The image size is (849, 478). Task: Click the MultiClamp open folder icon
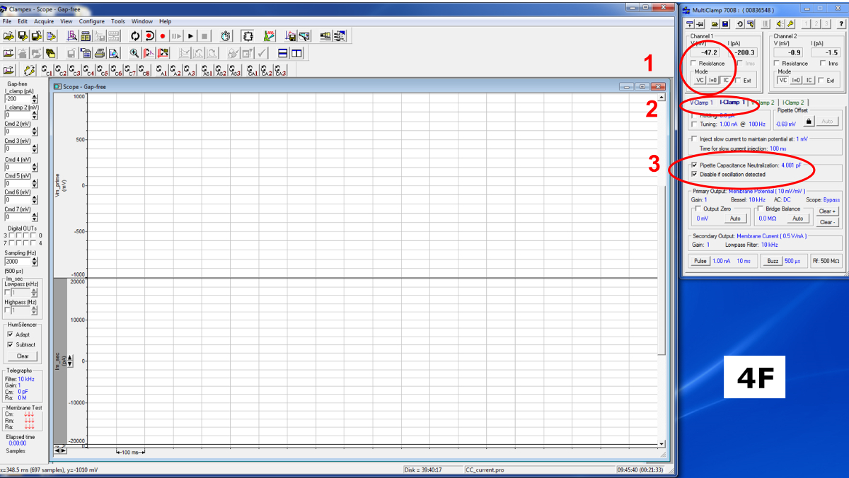[715, 24]
